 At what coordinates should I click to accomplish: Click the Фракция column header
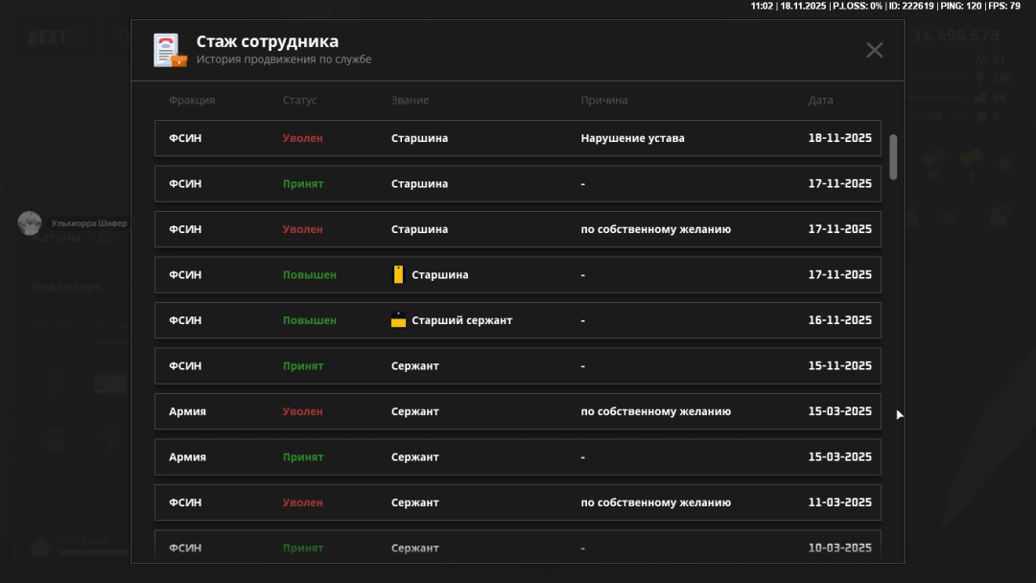pos(192,101)
